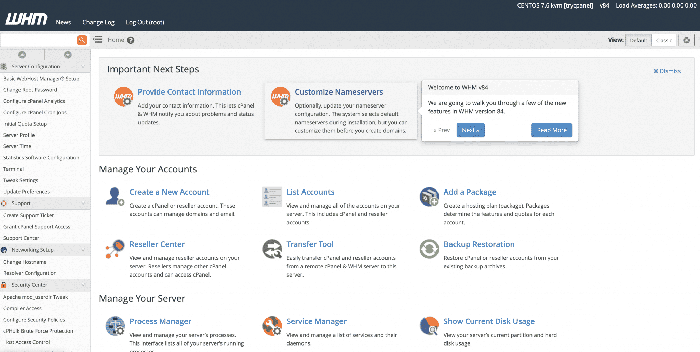
Task: Click the Backup Restoration icon
Action: coord(429,249)
